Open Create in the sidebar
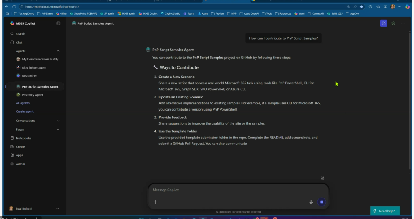Image resolution: width=414 pixels, height=219 pixels. coord(17,147)
